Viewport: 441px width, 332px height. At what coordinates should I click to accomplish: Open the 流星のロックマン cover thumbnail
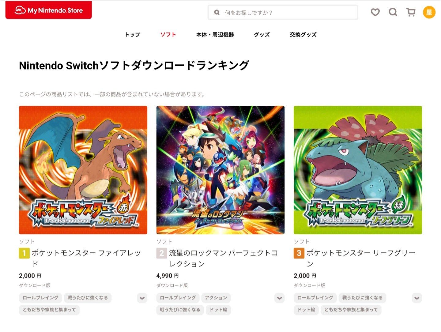point(221,170)
